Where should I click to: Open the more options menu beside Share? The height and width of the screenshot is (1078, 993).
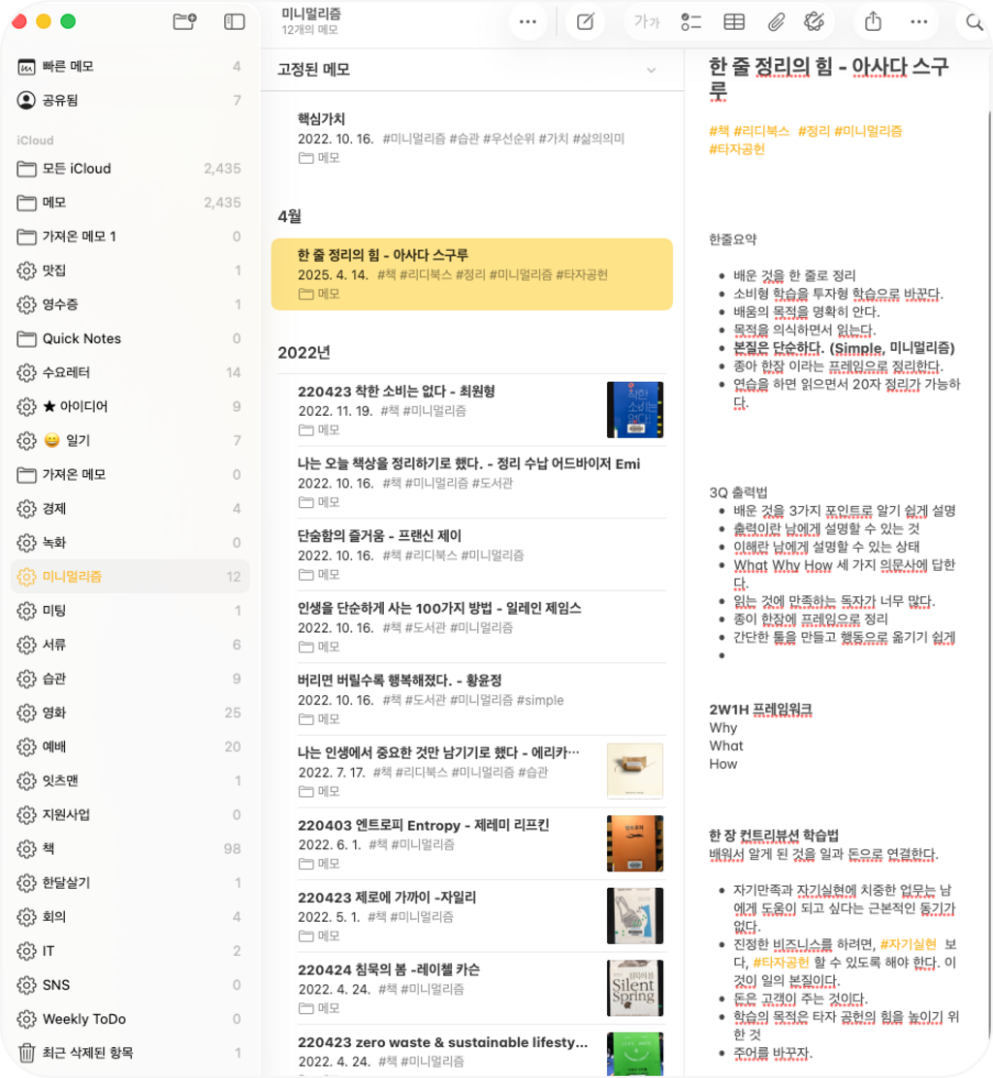pyautogui.click(x=918, y=21)
